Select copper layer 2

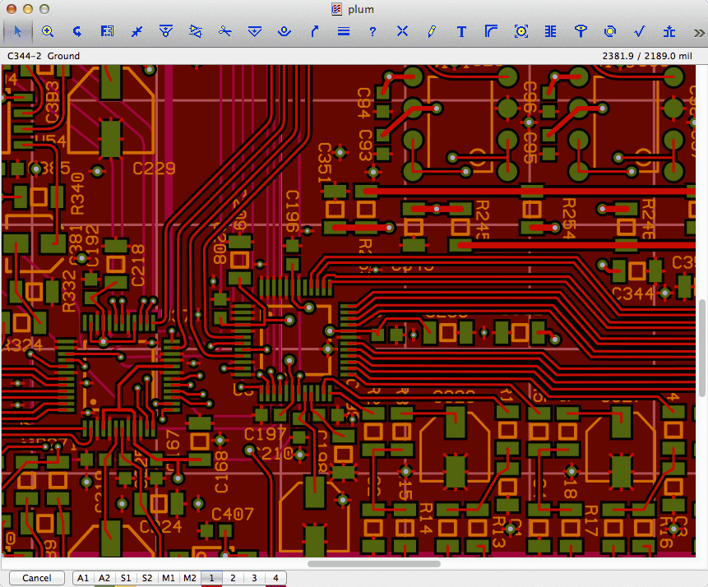point(233,578)
